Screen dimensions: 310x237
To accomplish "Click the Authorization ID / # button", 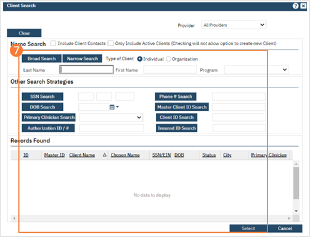I will coord(48,128).
